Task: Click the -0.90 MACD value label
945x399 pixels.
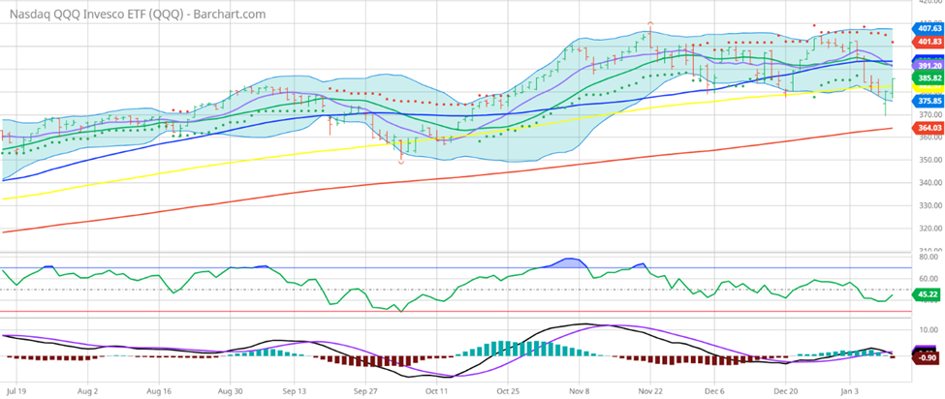Action: (927, 355)
